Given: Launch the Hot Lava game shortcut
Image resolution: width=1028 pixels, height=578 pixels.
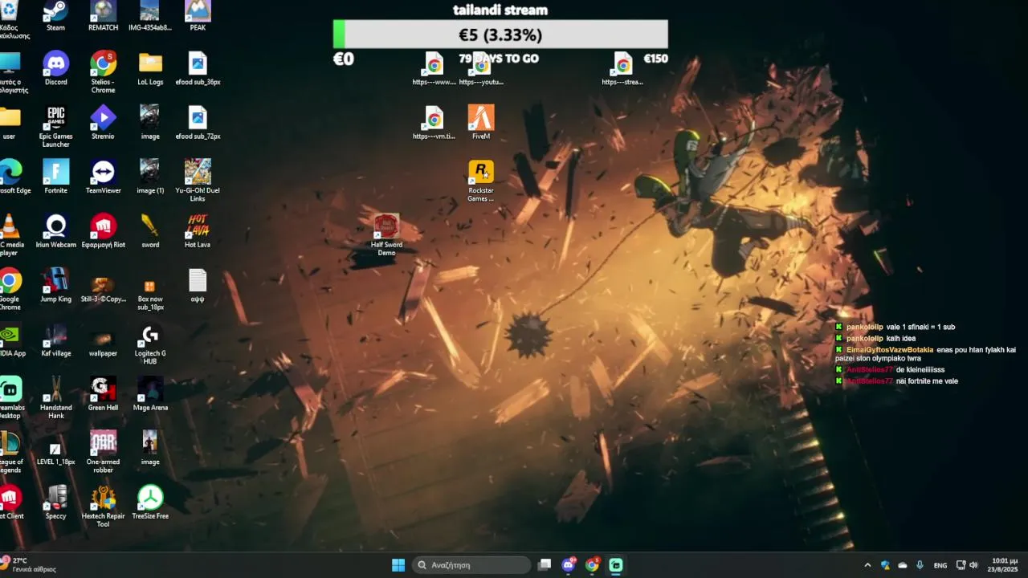Looking at the screenshot, I should 198,231.
